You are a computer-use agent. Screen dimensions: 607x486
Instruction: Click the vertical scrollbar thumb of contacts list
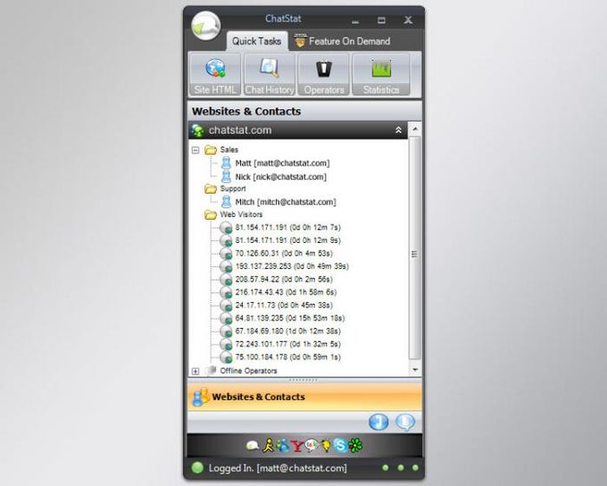tap(415, 248)
